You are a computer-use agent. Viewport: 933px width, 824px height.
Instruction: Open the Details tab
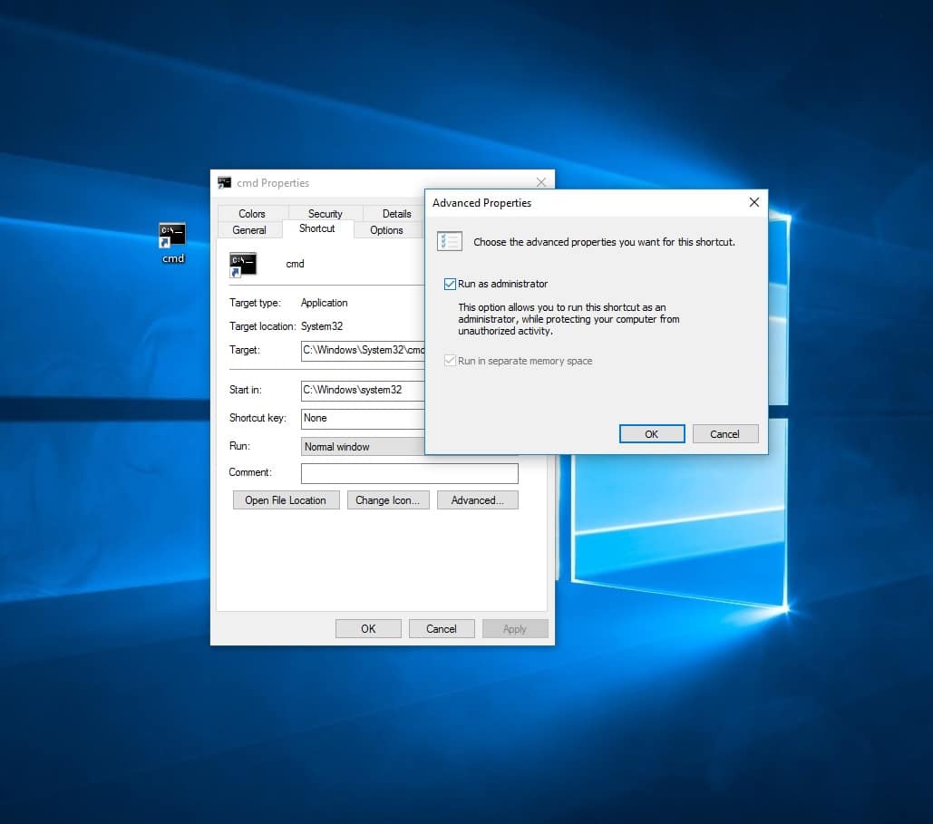point(396,214)
